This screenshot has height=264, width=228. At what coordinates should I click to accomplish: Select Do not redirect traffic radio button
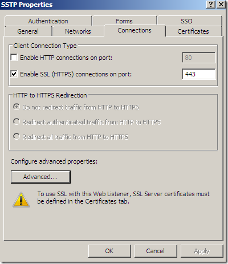coord(17,107)
